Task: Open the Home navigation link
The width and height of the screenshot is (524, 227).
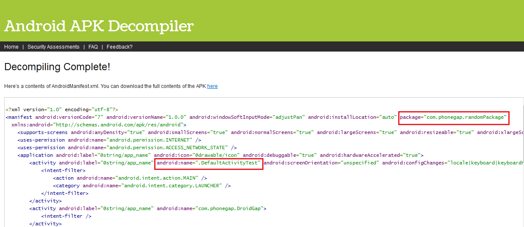Action: pyautogui.click(x=11, y=47)
